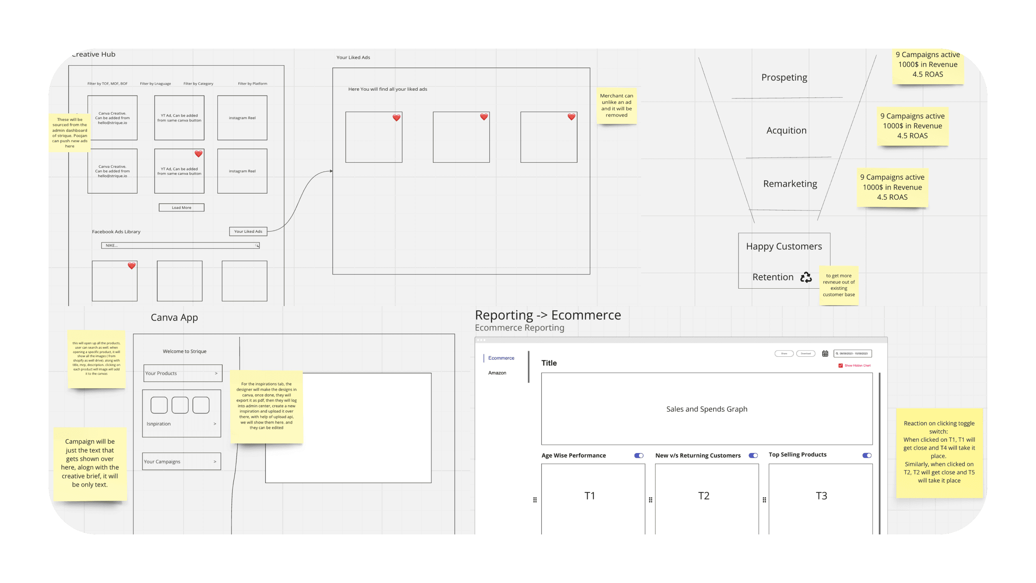Click the Load More button

(181, 208)
